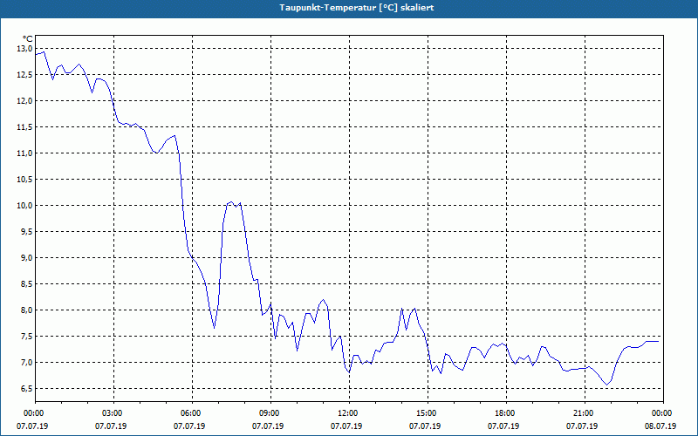The image size is (698, 436).
Task: Click the 18:00 time label
Action: [x=506, y=413]
